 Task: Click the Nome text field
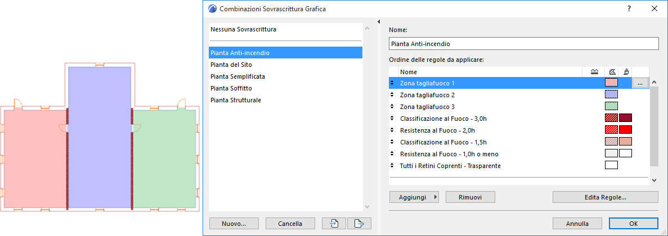click(x=523, y=43)
